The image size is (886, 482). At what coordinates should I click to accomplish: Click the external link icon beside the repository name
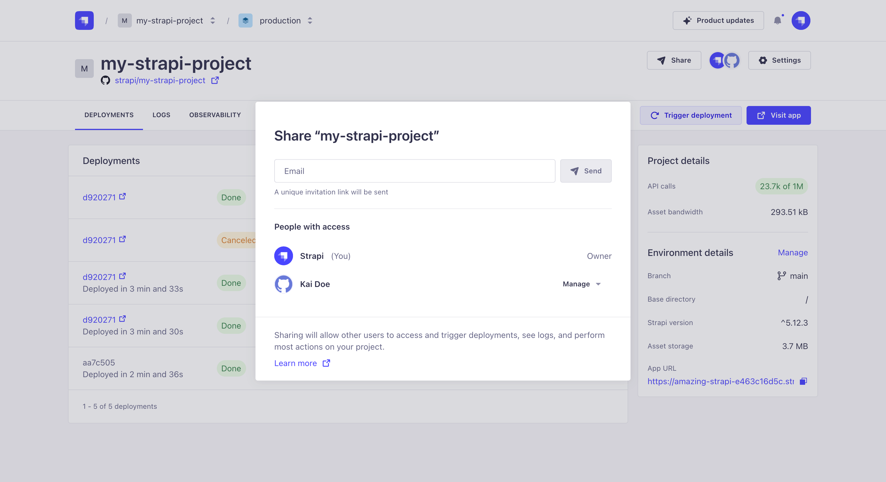215,80
